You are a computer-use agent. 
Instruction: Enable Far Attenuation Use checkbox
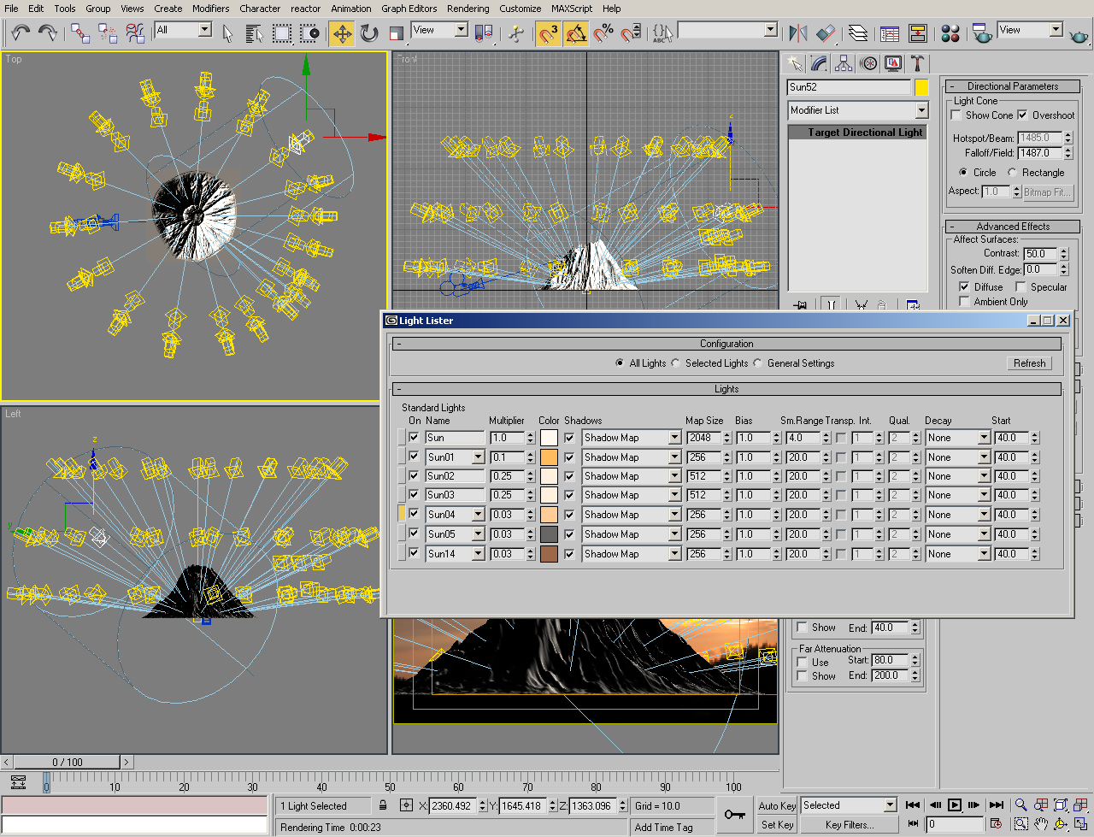802,662
